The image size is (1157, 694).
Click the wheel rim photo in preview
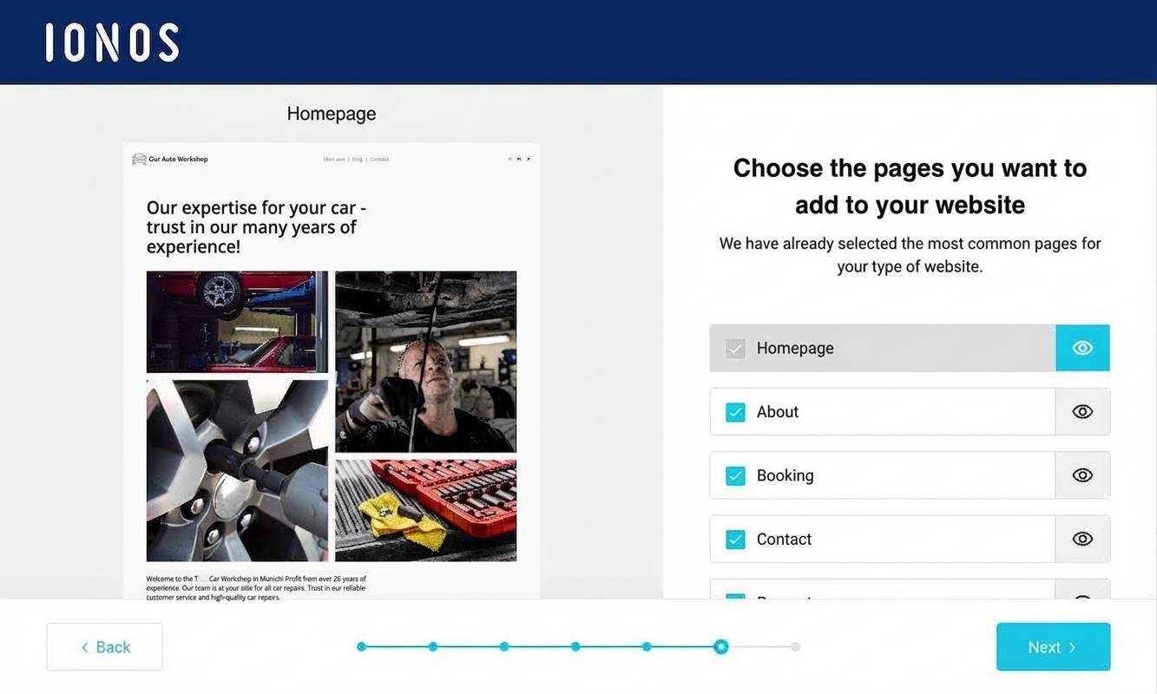[x=237, y=470]
